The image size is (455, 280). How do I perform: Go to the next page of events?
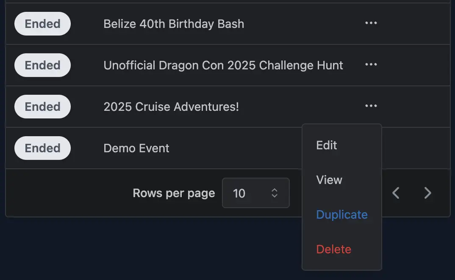[x=427, y=193]
